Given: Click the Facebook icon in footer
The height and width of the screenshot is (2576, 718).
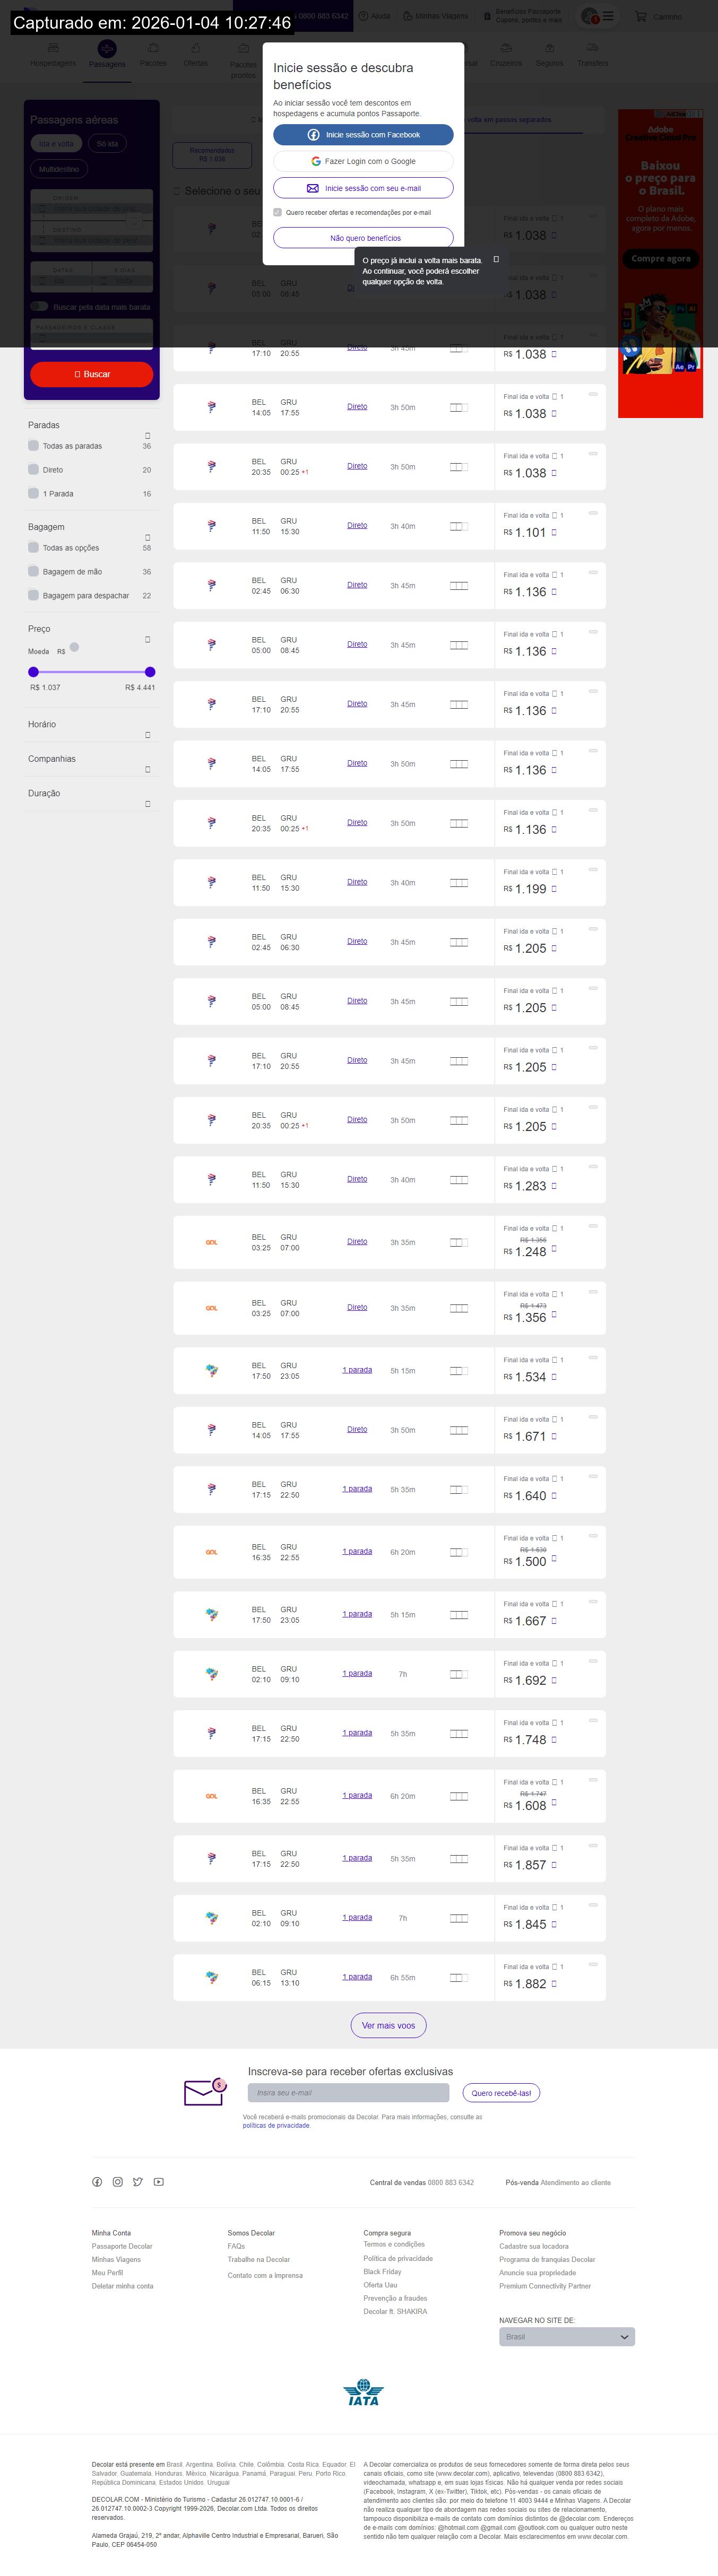Looking at the screenshot, I should coord(97,2182).
